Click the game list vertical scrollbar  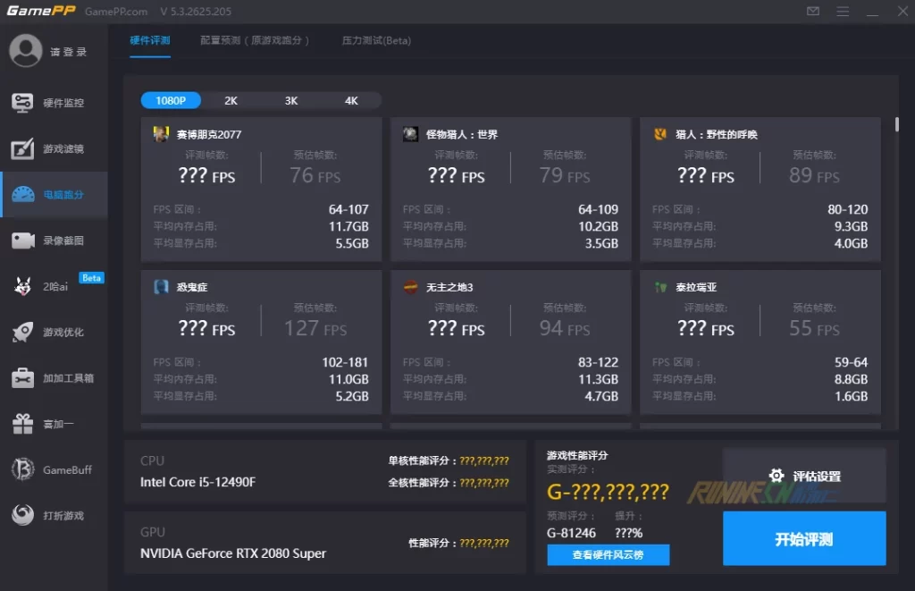(896, 124)
